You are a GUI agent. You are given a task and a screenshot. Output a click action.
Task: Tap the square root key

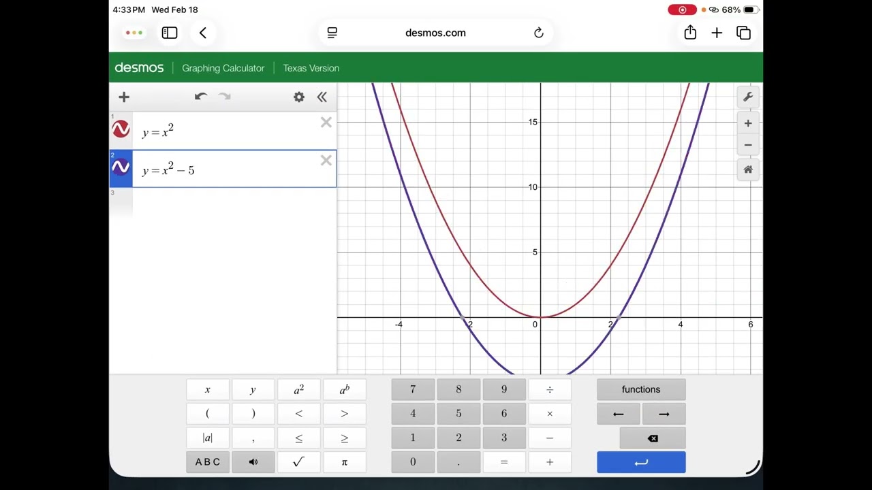click(298, 462)
